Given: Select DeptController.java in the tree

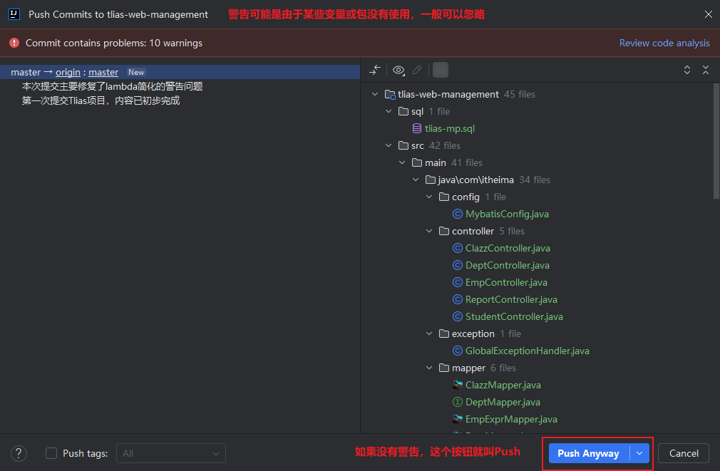Looking at the screenshot, I should pos(508,265).
